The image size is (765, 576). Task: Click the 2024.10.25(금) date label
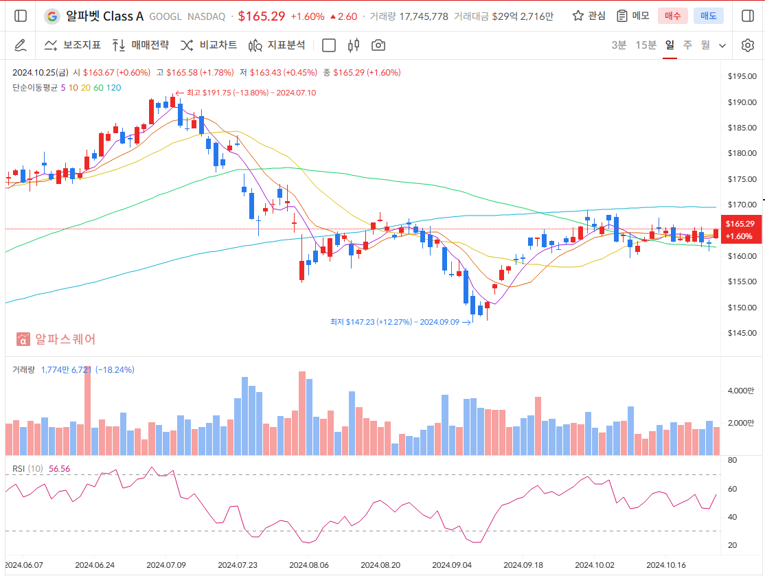(40, 73)
